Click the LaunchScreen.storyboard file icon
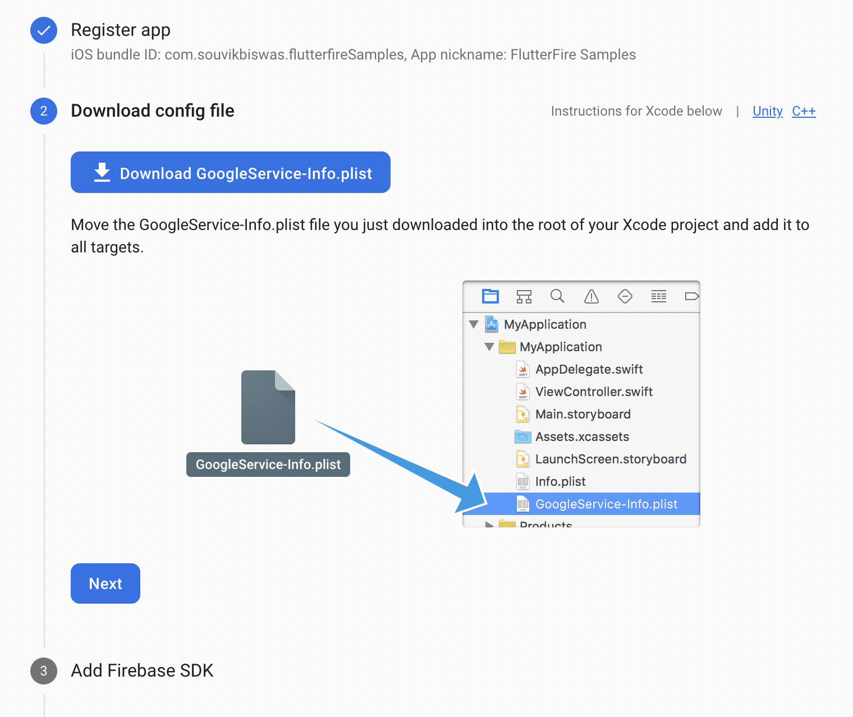Viewport: 853px width, 717px height. tap(523, 459)
